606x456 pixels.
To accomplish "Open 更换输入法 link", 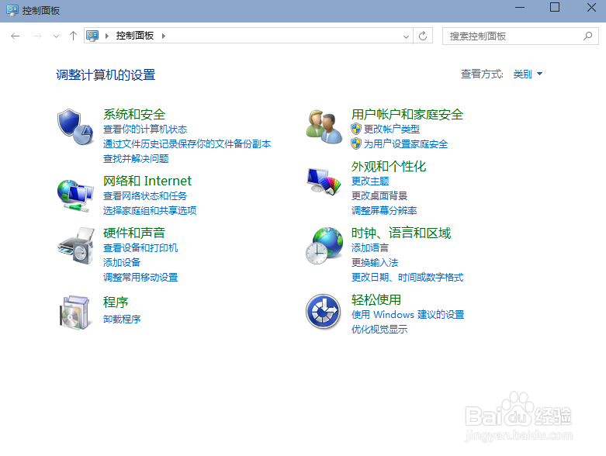I will 375,263.
